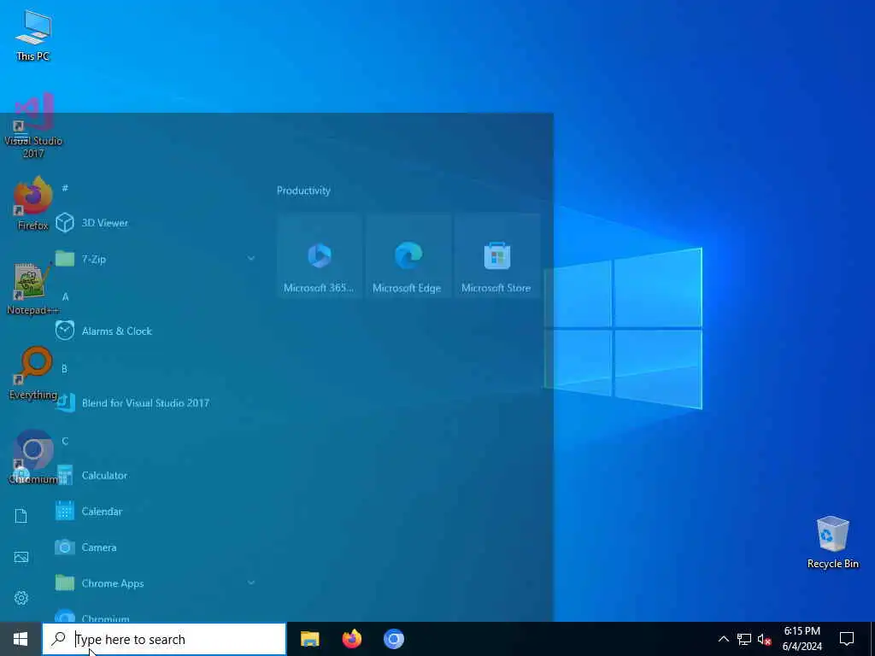Screen dimensions: 875x656
Task: Click the muted volume tray icon
Action: [764, 639]
